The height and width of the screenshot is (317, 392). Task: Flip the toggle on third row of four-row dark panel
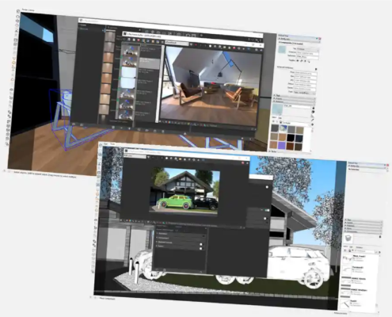pyautogui.click(x=201, y=244)
